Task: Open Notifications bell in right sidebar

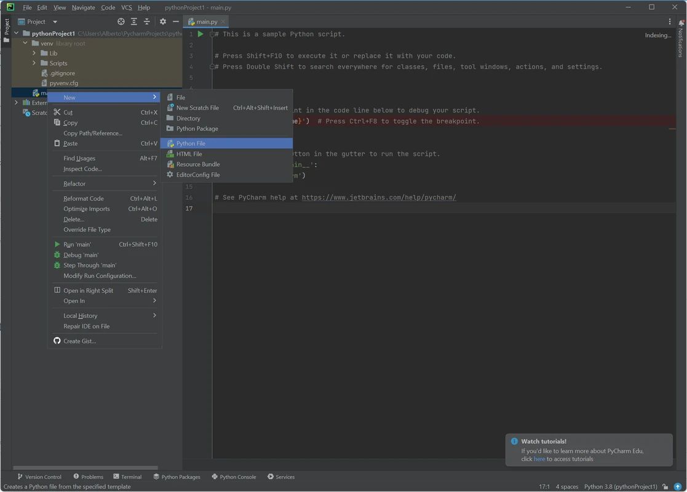Action: click(681, 22)
